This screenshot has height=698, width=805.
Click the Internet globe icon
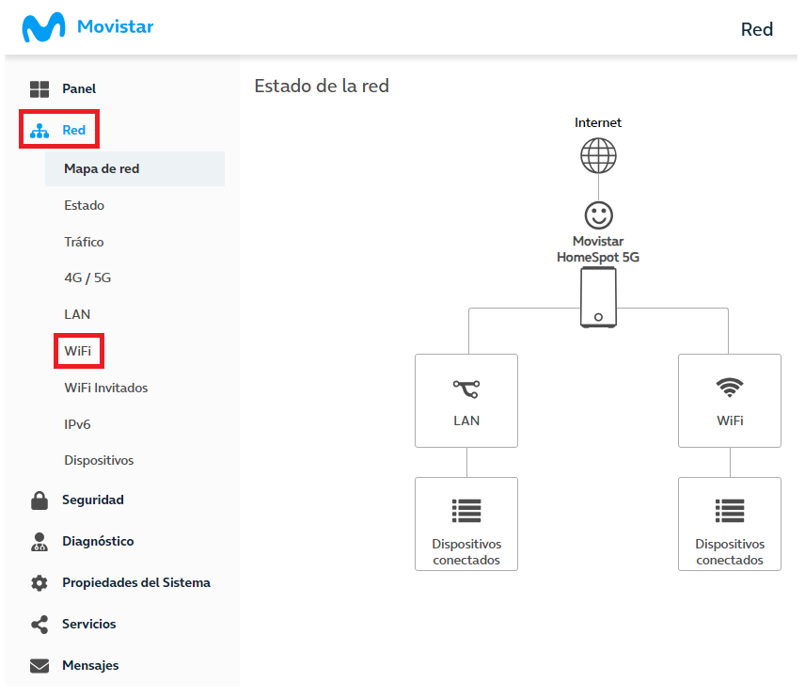[599, 156]
